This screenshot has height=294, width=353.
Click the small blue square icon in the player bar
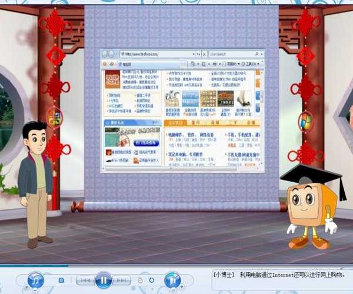click(x=61, y=280)
